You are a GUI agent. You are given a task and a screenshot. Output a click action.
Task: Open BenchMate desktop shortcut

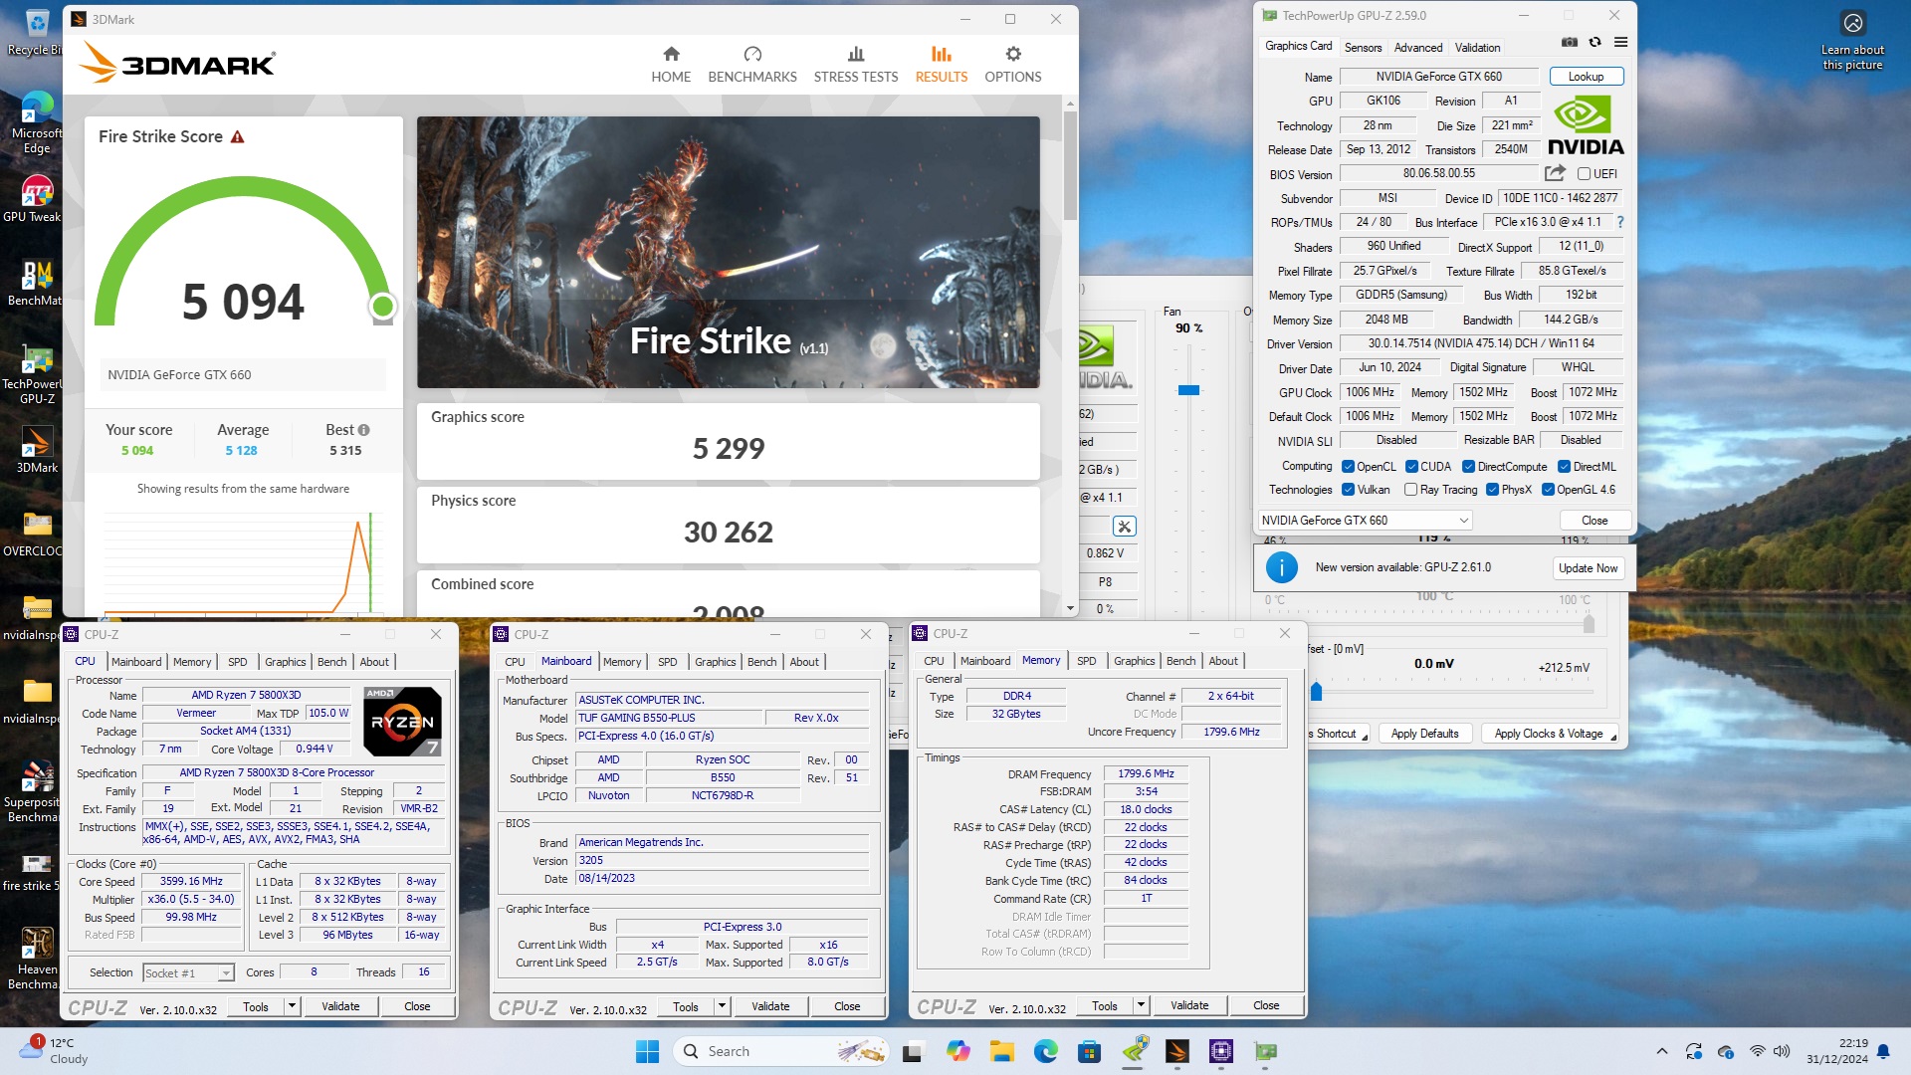[36, 283]
